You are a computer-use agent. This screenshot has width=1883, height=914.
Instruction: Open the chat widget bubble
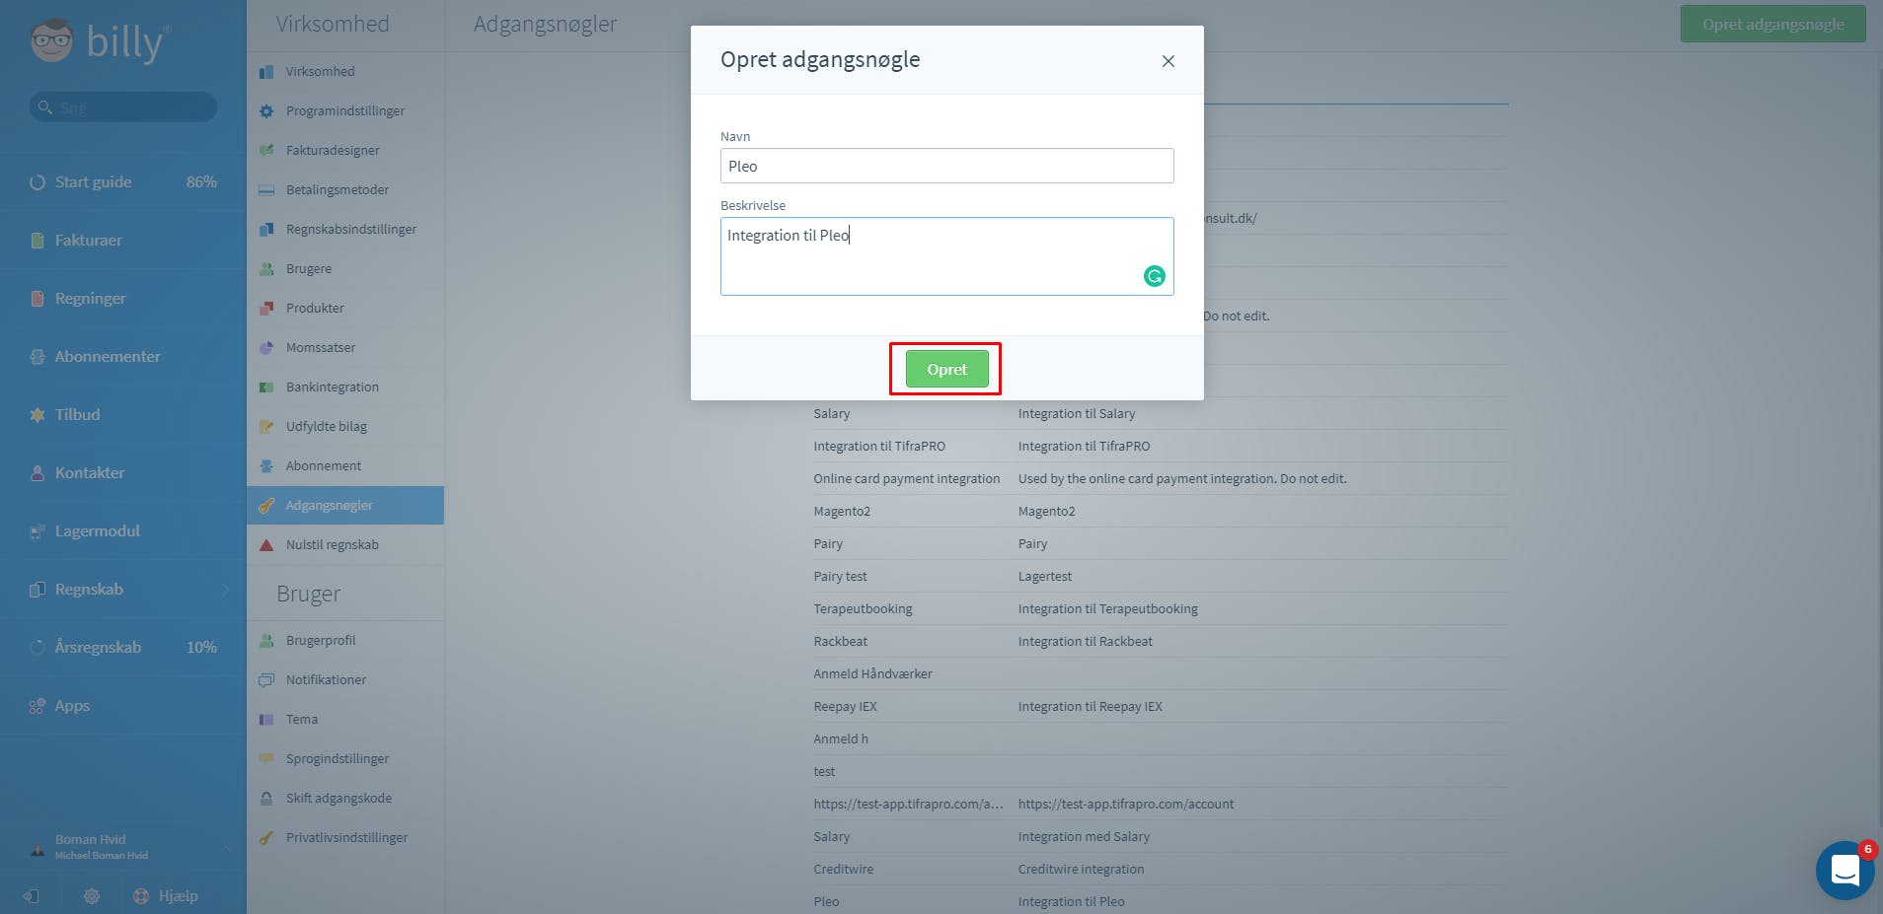pos(1845,871)
